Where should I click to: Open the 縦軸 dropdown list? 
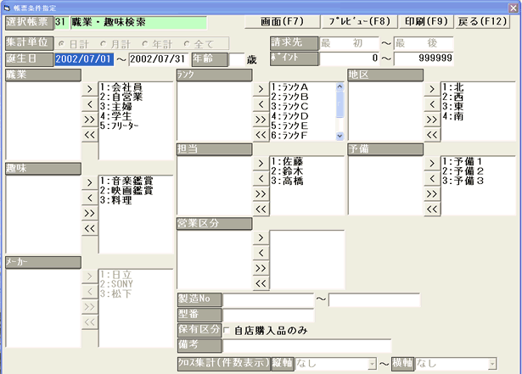[x=371, y=363]
